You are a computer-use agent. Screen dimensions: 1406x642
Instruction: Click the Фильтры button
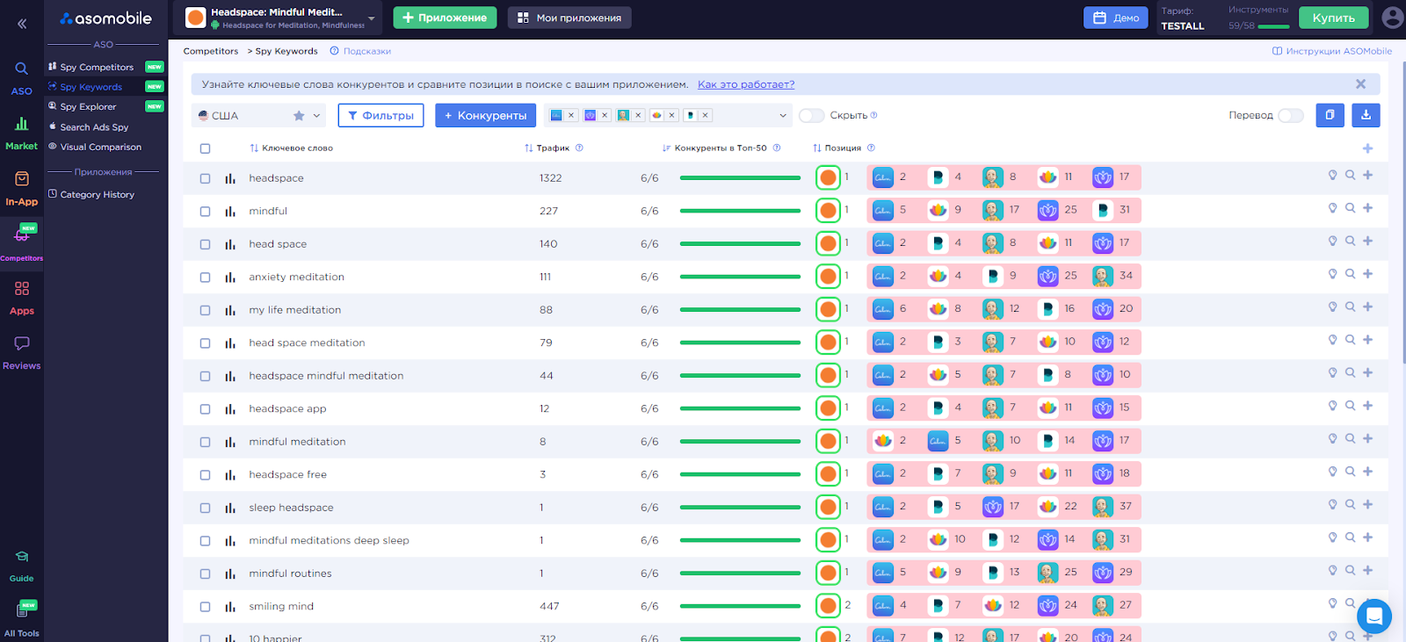point(380,115)
